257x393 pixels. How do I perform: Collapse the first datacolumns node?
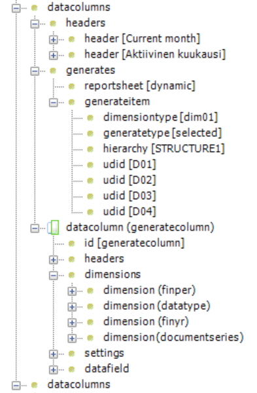[x=16, y=9]
